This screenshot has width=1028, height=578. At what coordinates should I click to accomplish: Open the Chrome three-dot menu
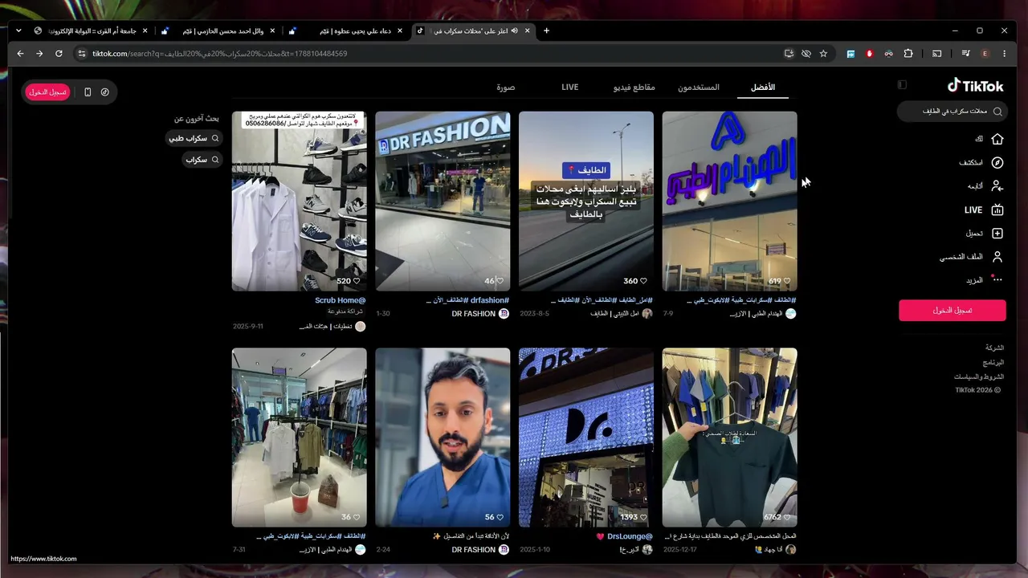1005,54
